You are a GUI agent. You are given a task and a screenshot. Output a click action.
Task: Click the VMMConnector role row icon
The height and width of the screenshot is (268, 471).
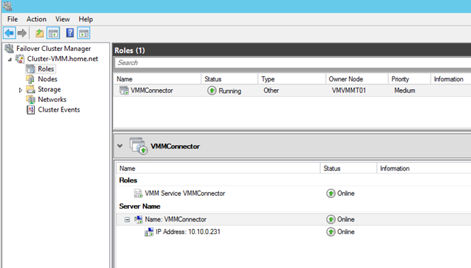(124, 91)
